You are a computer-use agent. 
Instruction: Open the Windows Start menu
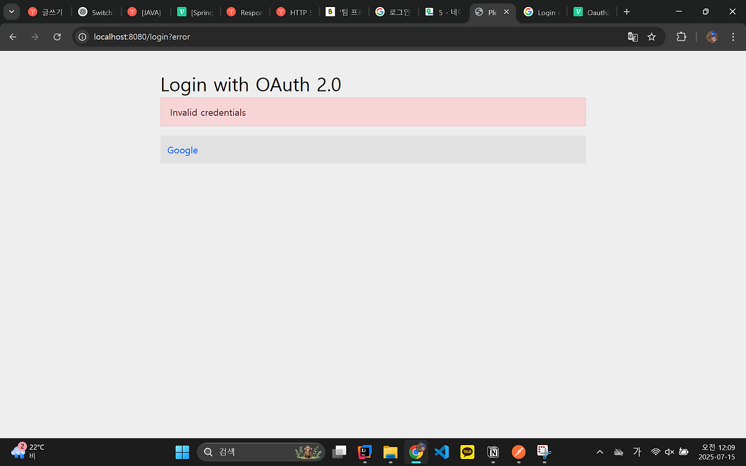tap(182, 452)
